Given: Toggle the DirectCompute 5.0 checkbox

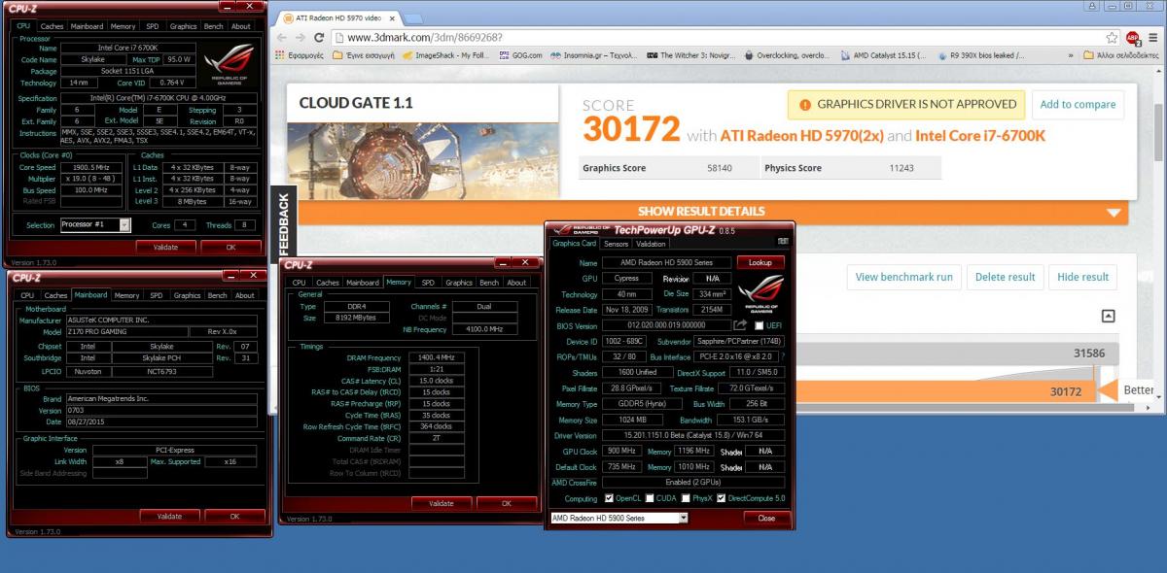Looking at the screenshot, I should coord(721,498).
